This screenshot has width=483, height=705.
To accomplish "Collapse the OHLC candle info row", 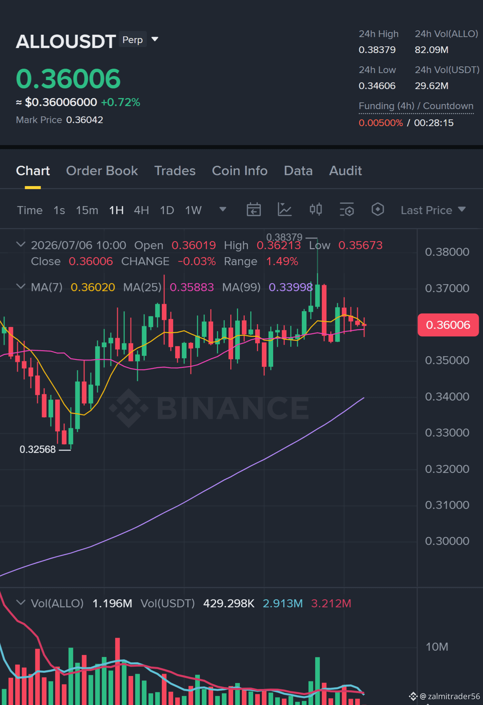I will point(21,244).
